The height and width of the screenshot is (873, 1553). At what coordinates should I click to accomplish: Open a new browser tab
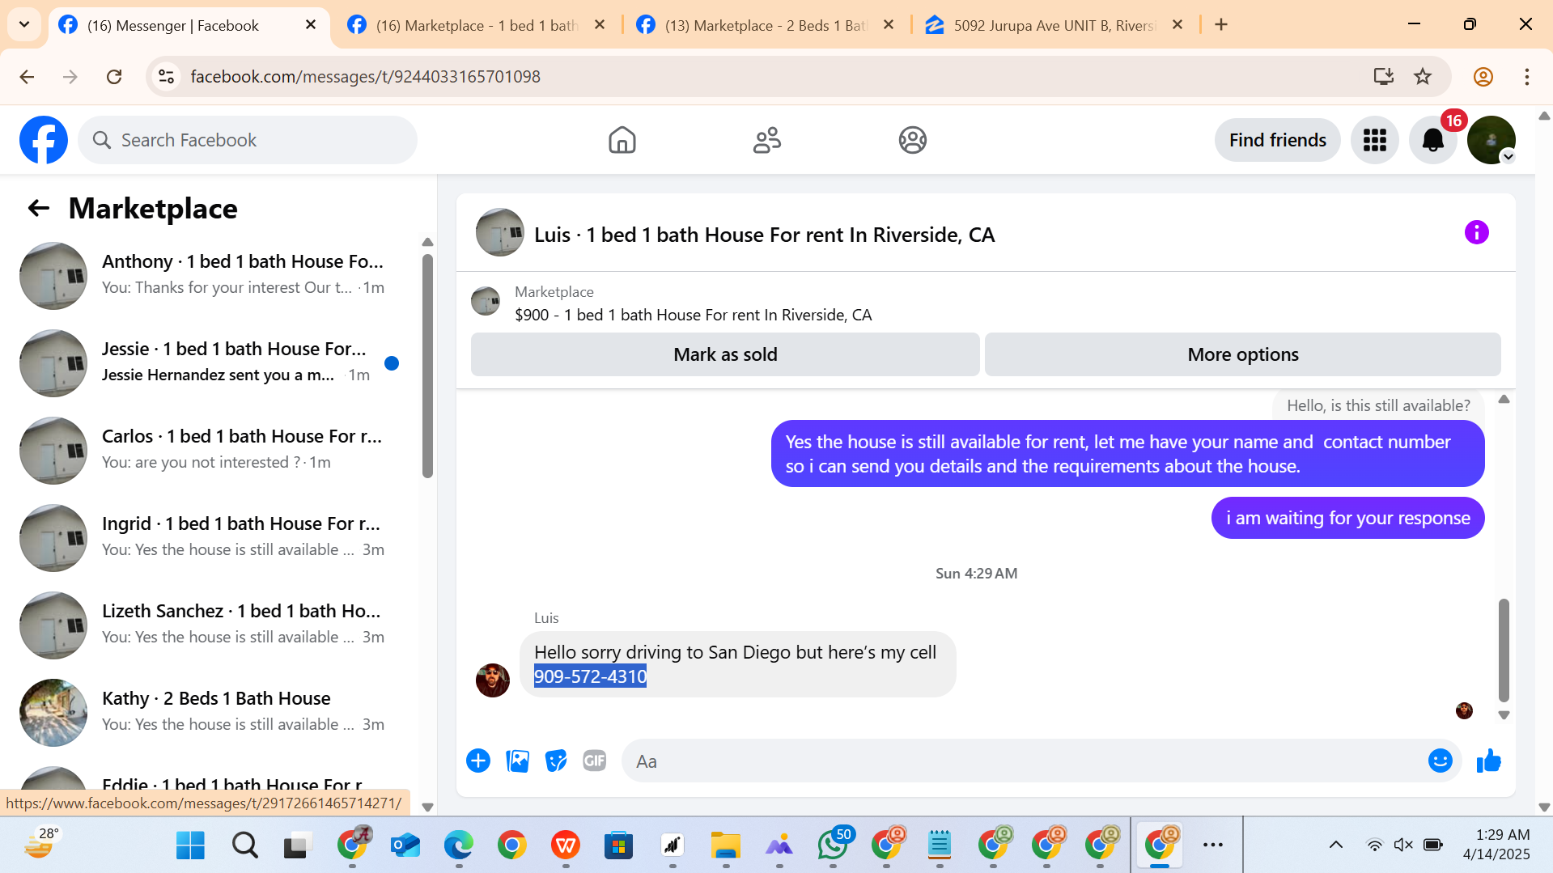pos(1220,24)
